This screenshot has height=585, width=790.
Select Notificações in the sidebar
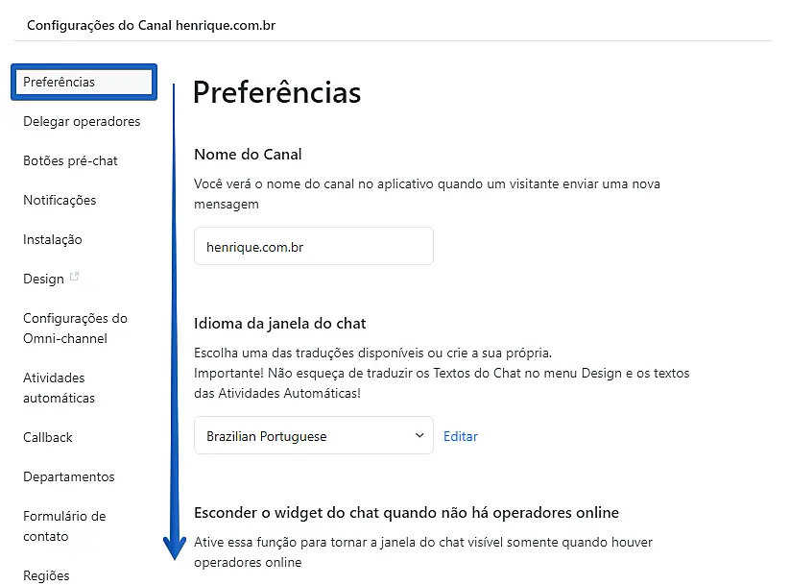click(x=60, y=201)
